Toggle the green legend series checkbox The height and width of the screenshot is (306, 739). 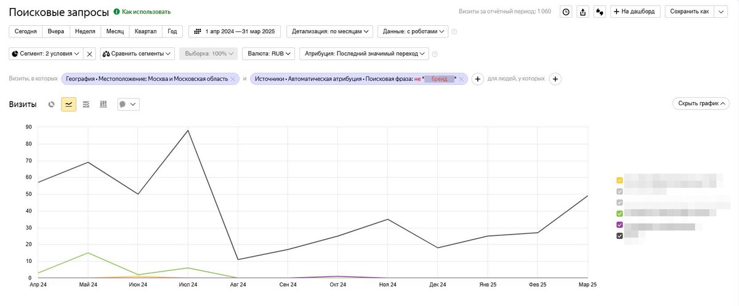pyautogui.click(x=620, y=214)
